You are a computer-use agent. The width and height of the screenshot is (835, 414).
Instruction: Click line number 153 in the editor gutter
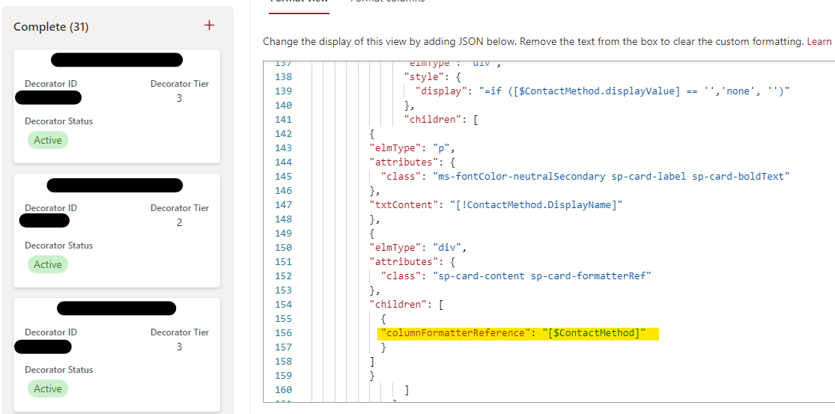pyautogui.click(x=283, y=290)
